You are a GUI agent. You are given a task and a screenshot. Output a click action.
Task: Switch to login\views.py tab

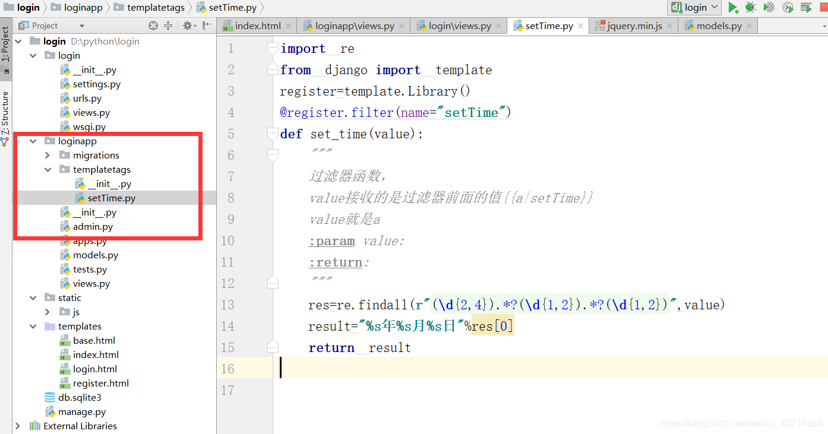[x=460, y=26]
